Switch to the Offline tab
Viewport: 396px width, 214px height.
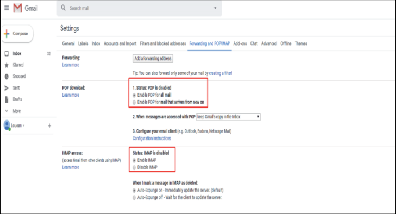[x=286, y=43]
